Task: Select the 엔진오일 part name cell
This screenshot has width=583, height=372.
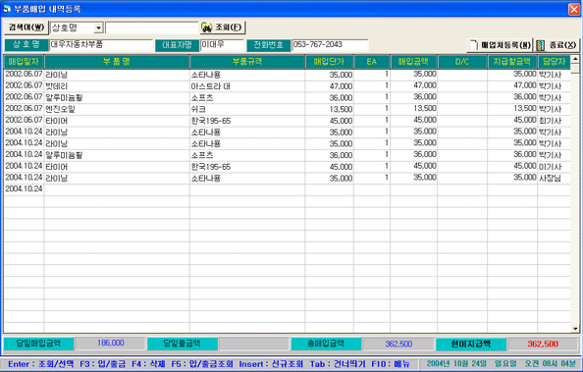Action: point(117,109)
